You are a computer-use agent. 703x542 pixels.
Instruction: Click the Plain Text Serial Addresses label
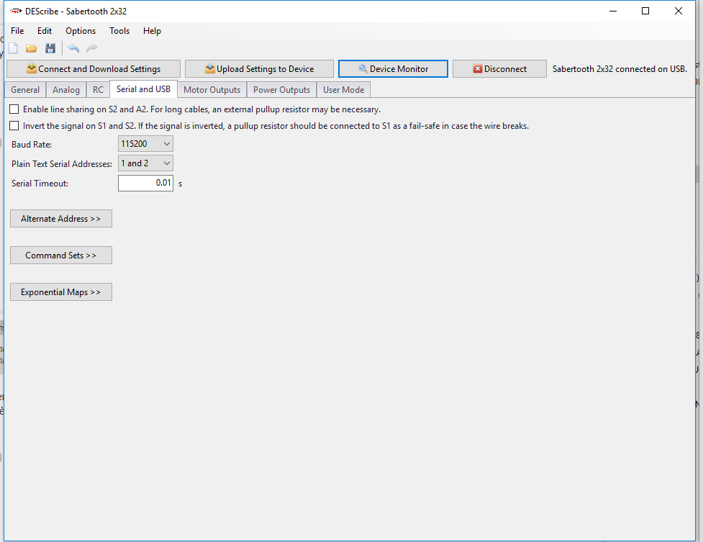click(62, 164)
